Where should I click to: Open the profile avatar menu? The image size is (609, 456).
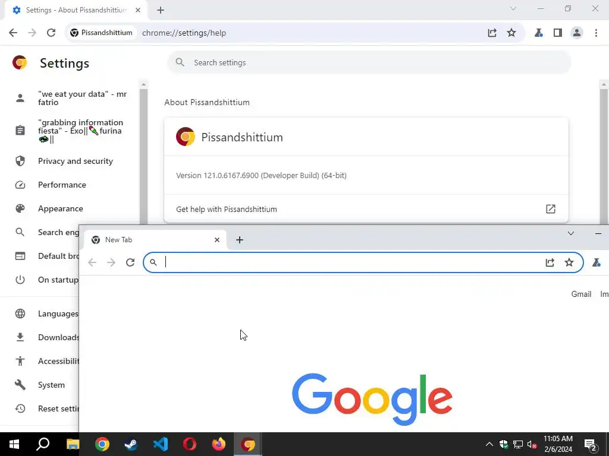click(x=577, y=33)
